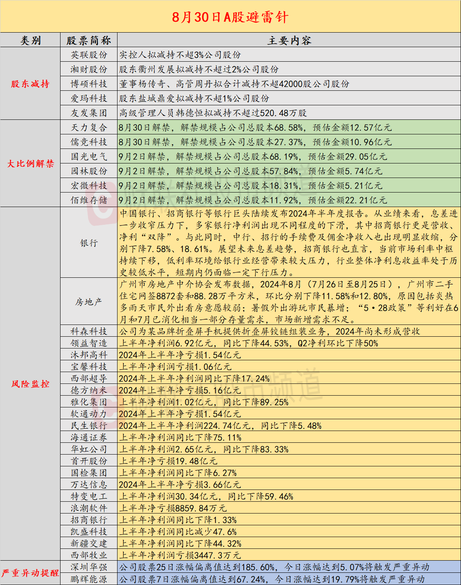
Task: Select stock name 天力复合
Action: tap(89, 127)
